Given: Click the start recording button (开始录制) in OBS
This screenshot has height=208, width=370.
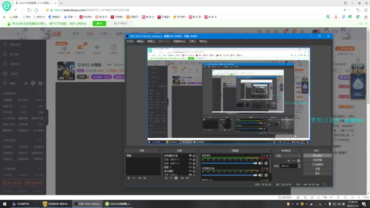Looking at the screenshot, I should (317, 160).
